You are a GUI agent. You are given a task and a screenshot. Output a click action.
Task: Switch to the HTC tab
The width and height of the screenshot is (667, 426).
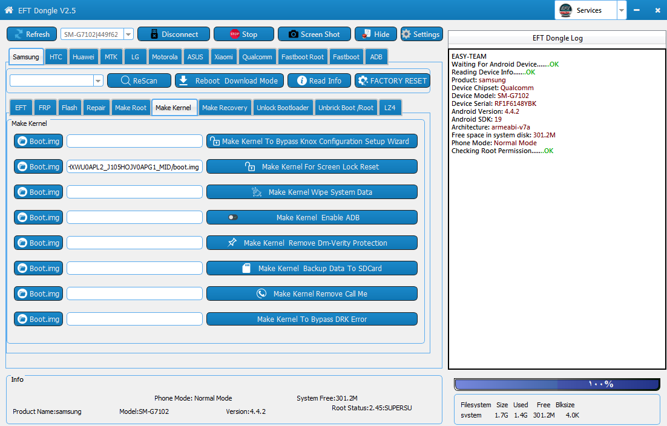56,56
